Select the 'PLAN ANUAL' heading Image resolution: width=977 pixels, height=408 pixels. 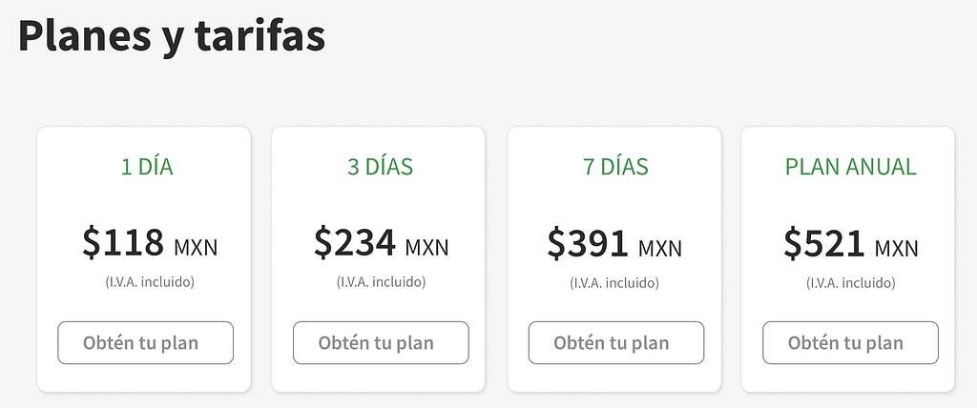[850, 167]
